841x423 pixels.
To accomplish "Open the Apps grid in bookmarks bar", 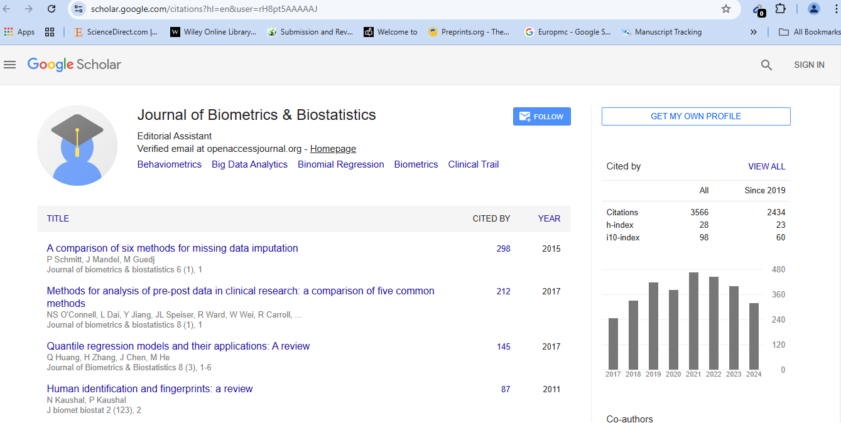I will point(19,32).
